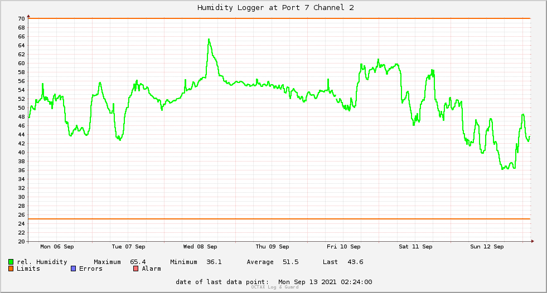Click the 'Average' statistic label
547x293 pixels.
260,262
